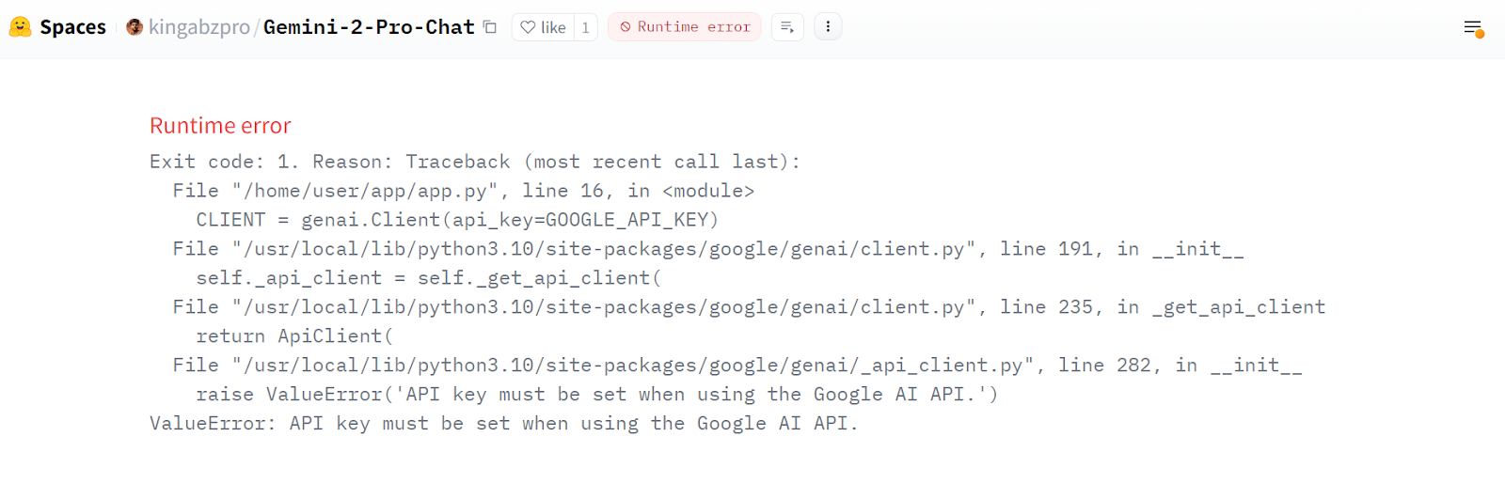Click the kingabzpro avatar image
1505x483 pixels.
coord(135,26)
